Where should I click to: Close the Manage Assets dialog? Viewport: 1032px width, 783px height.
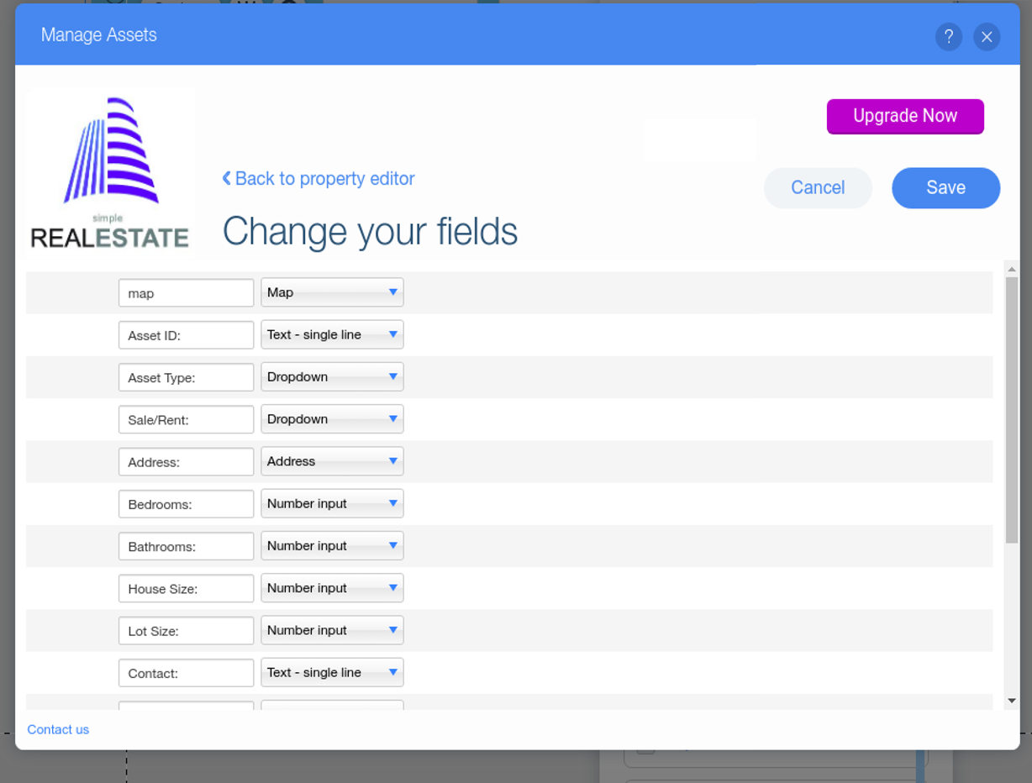pos(987,36)
